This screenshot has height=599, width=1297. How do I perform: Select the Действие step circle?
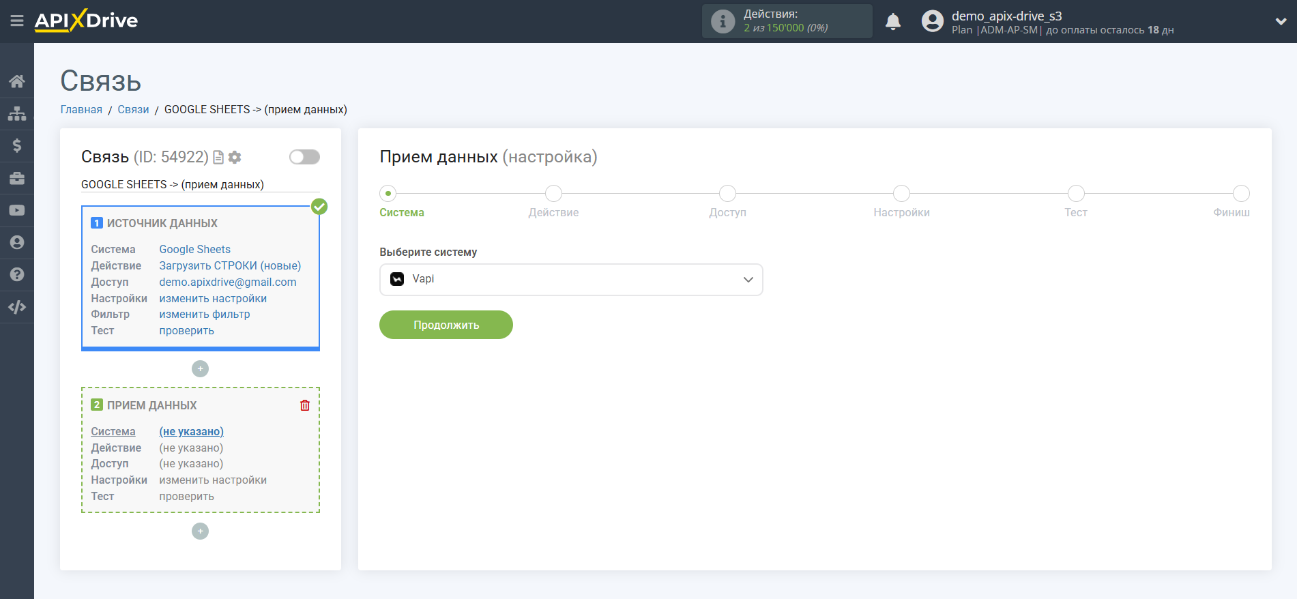(x=554, y=193)
